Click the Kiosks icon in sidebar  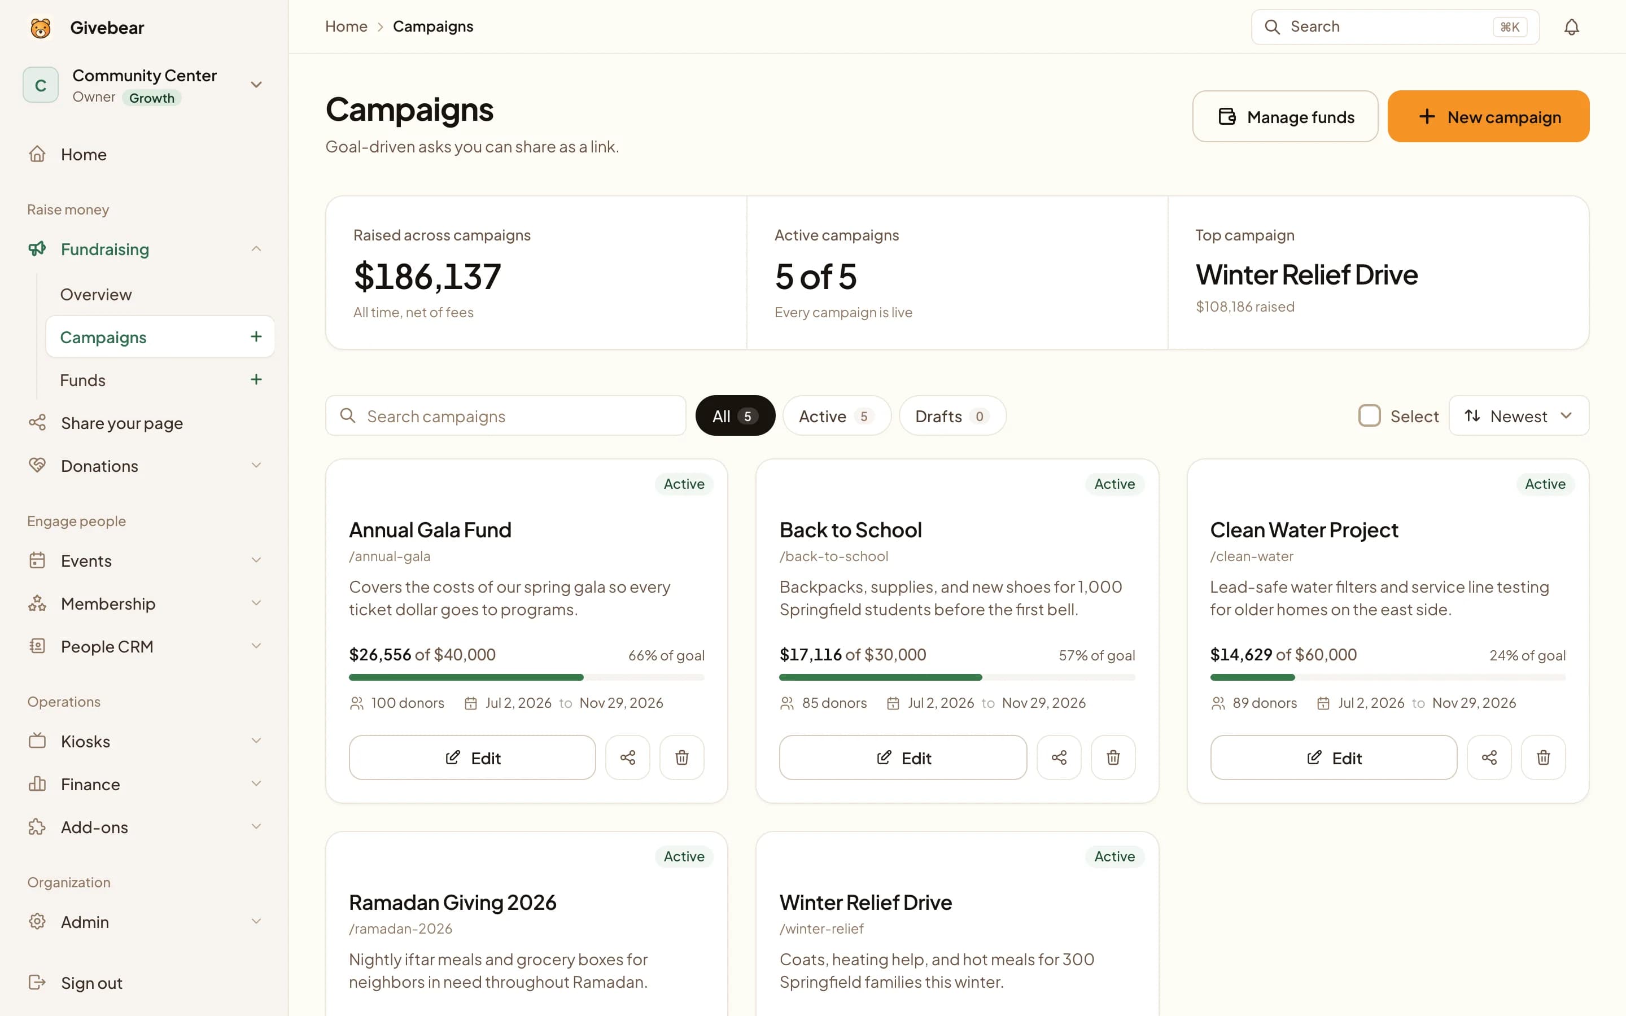(x=37, y=741)
